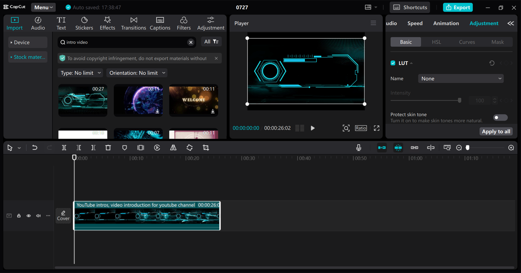Click the timeline zoom in plus icon
This screenshot has height=273, width=521.
point(511,148)
